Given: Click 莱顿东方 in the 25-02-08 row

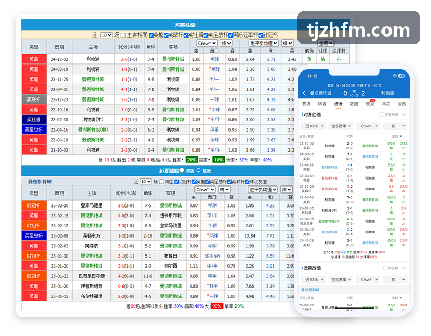Looking at the screenshot, I should (91, 235).
